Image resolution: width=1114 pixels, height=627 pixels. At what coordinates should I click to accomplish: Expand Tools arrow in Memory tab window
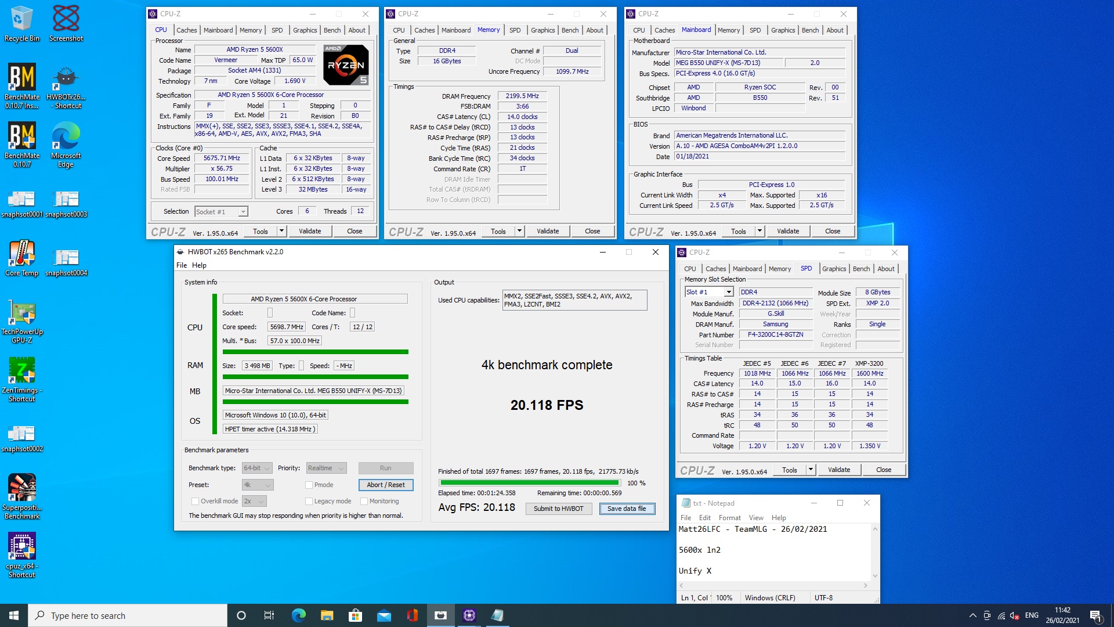click(519, 231)
